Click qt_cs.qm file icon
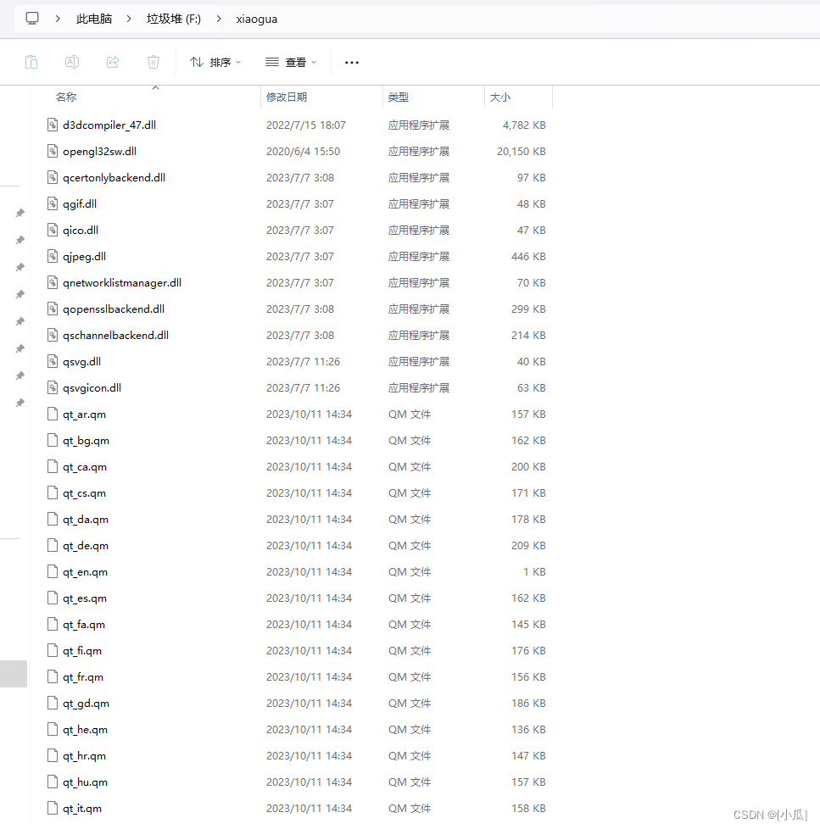This screenshot has width=820, height=829. (53, 492)
